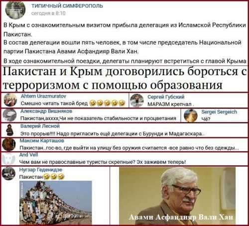Viewport: 249px width, 226px height.
Task: Open Сергей Губский's avatar
Action: point(137,101)
